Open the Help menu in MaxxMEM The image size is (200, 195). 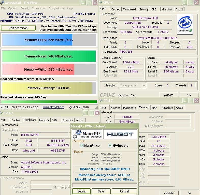click(70, 8)
